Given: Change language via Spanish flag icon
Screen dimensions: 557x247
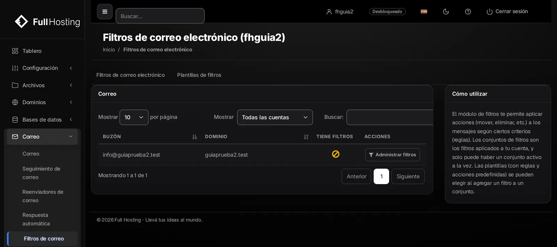Looking at the screenshot, I should click(424, 12).
